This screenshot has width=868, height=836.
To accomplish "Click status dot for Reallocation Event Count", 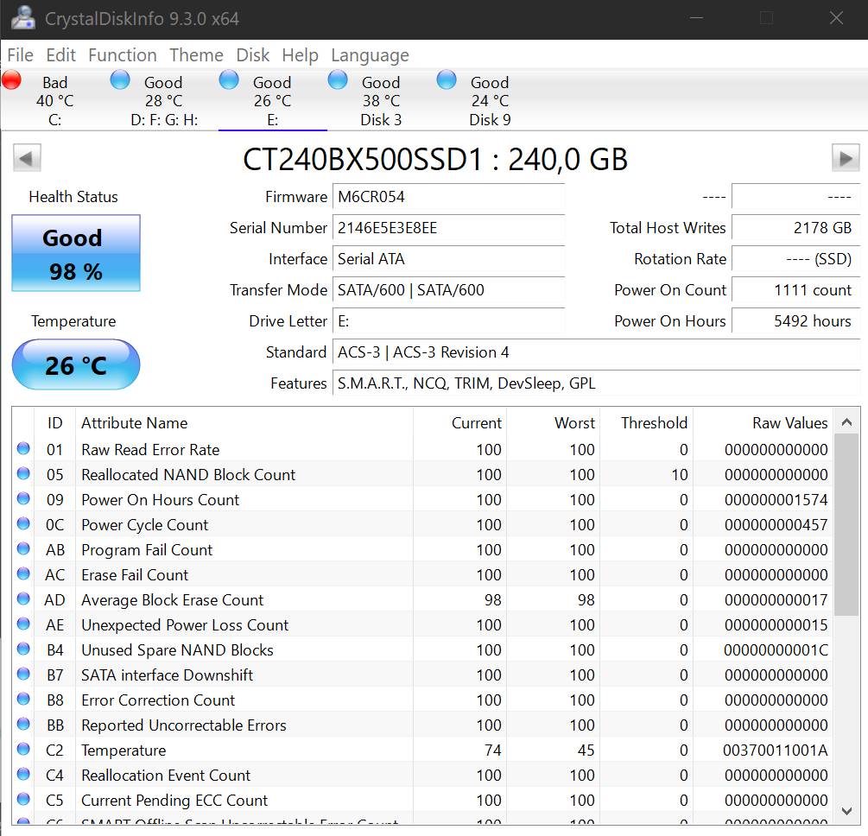I will tap(23, 774).
